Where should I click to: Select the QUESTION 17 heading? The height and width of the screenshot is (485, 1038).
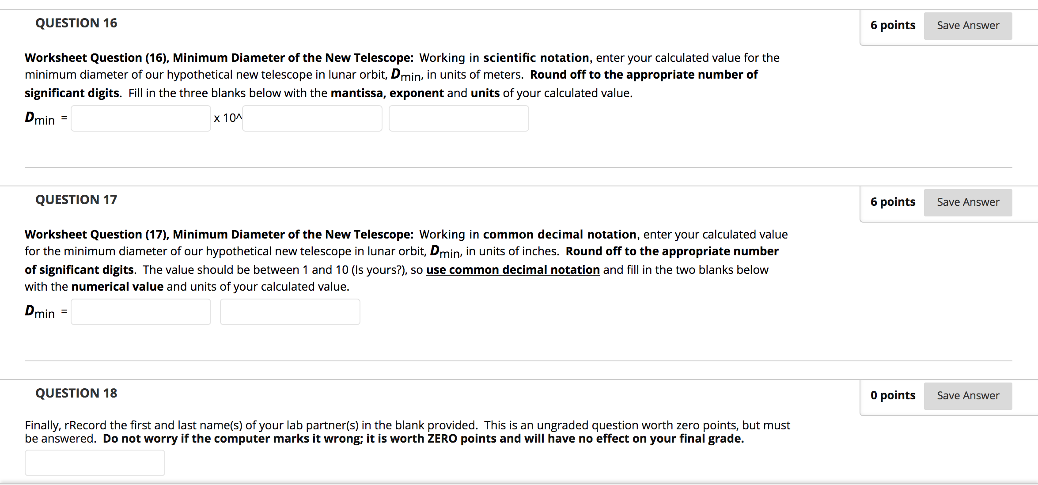[x=76, y=200]
